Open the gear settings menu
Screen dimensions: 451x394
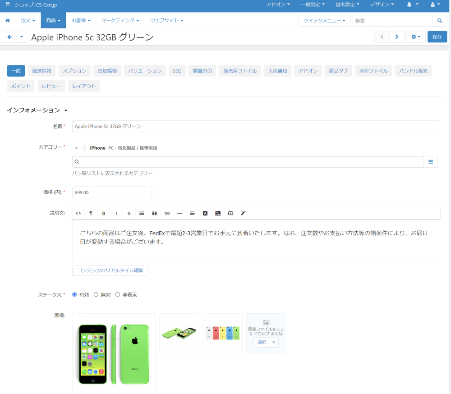click(x=416, y=37)
